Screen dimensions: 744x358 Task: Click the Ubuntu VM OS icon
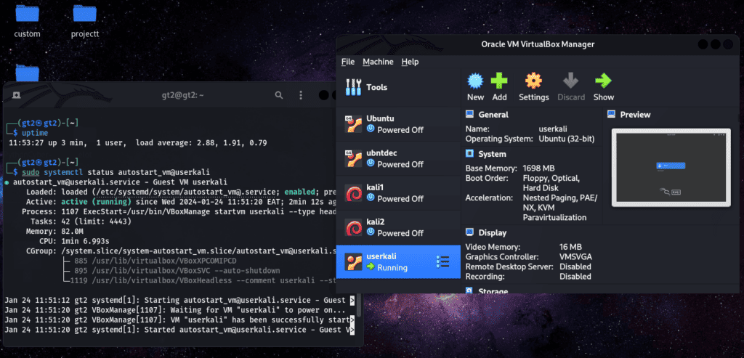pyautogui.click(x=353, y=124)
